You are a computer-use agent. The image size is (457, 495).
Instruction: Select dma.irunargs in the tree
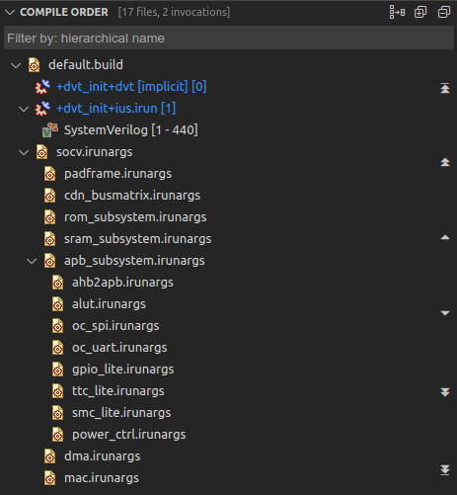(103, 456)
